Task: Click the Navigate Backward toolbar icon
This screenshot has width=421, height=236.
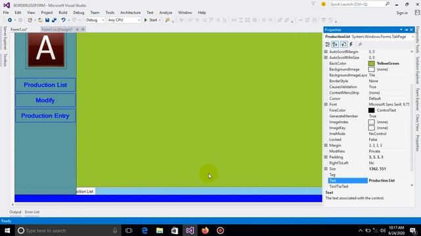Action: pyautogui.click(x=10, y=20)
